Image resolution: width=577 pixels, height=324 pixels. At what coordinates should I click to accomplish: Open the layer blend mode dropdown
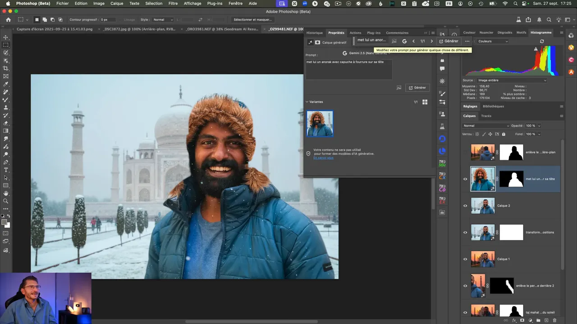point(486,126)
